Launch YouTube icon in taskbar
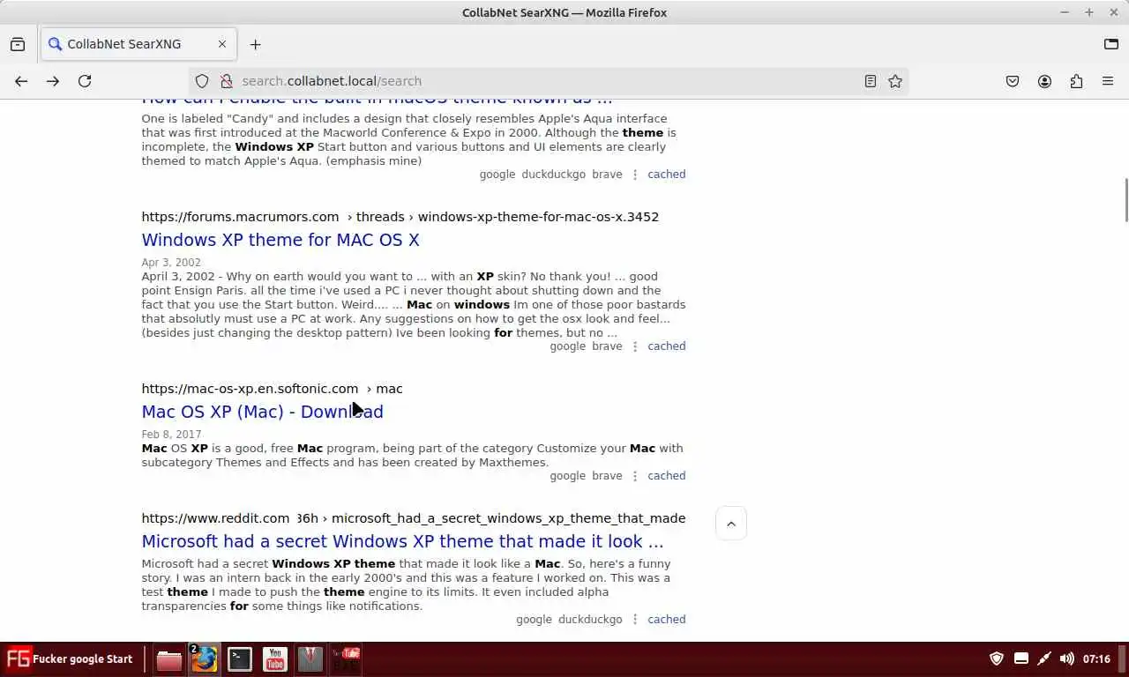1129x677 pixels. pyautogui.click(x=274, y=659)
